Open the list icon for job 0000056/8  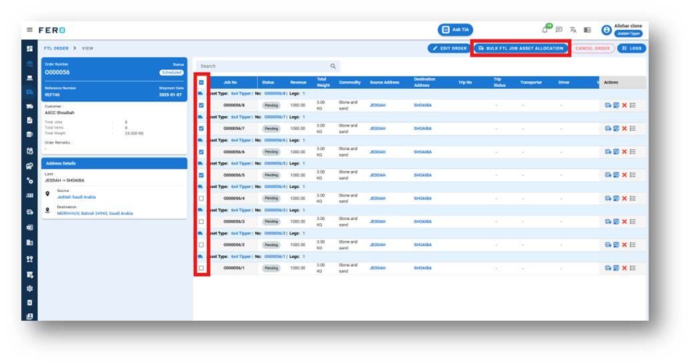tap(633, 105)
